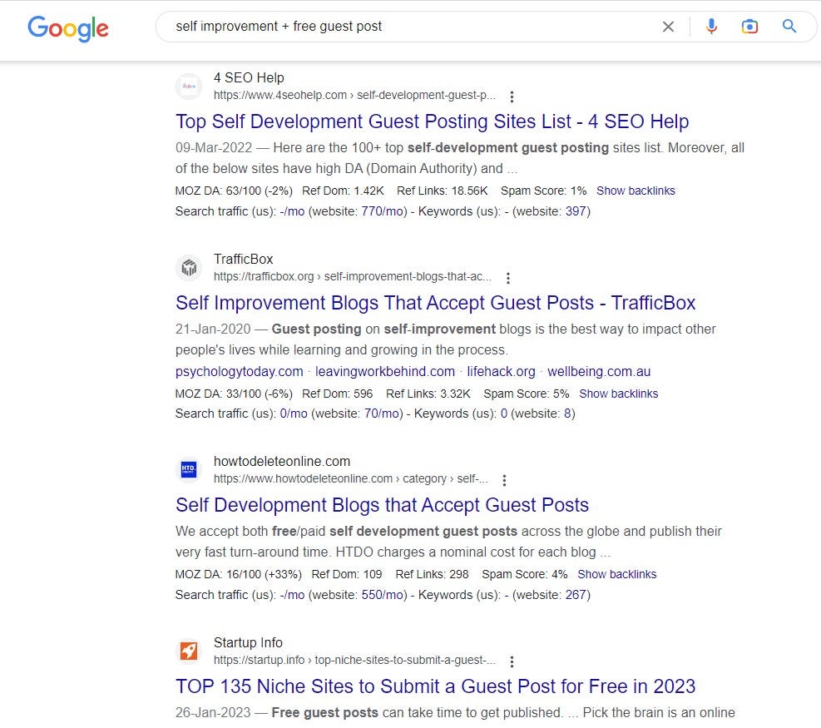Screen dimensions: 821x728
Task: Open TOP 135 Niche Sites to Submit a Guest Post
Action: tap(435, 686)
